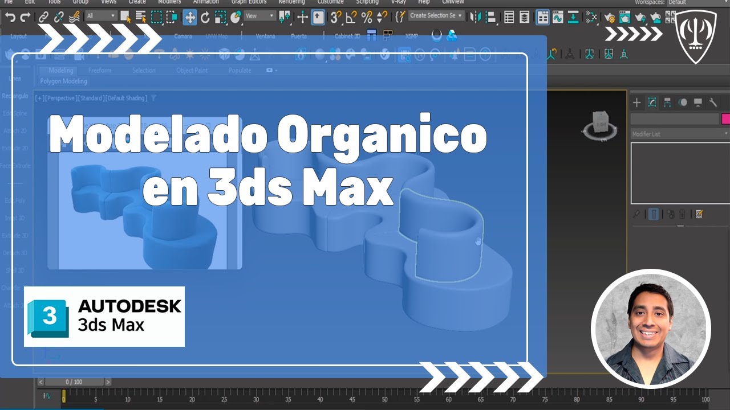Switch to the Display panel tab
Viewport: 730px width, 410px height.
(697, 102)
